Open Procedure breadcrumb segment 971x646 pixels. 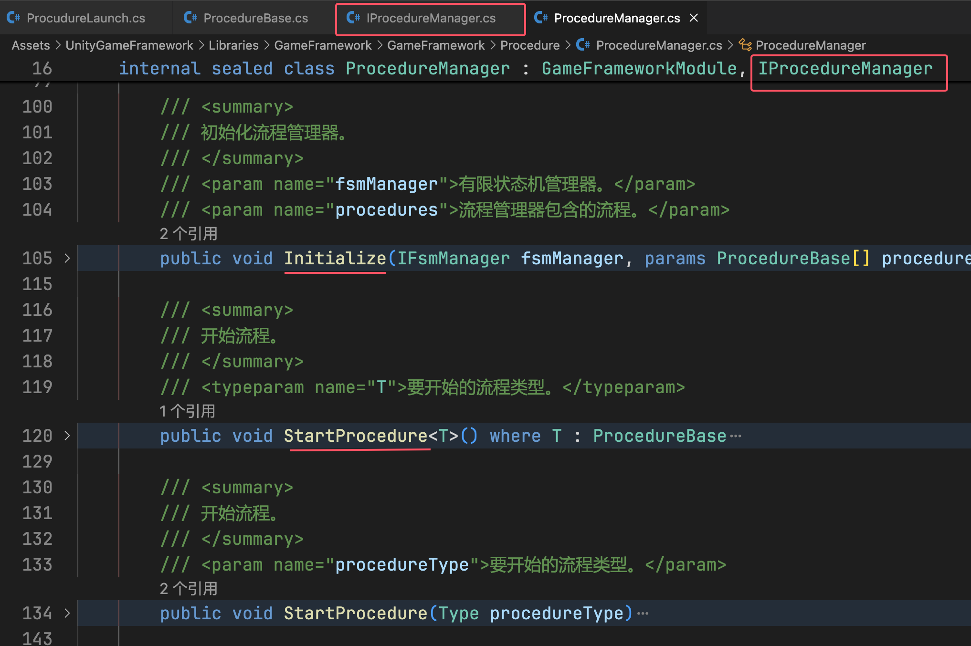point(530,45)
